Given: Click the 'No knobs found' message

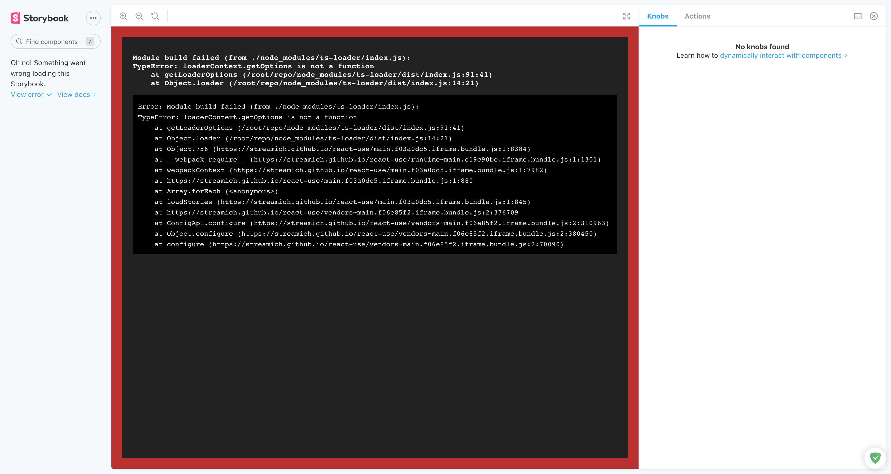Looking at the screenshot, I should click(762, 47).
